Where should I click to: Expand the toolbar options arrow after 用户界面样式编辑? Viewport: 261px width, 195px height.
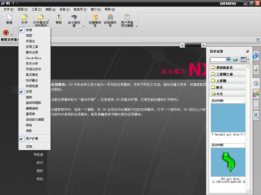[x=136, y=26]
